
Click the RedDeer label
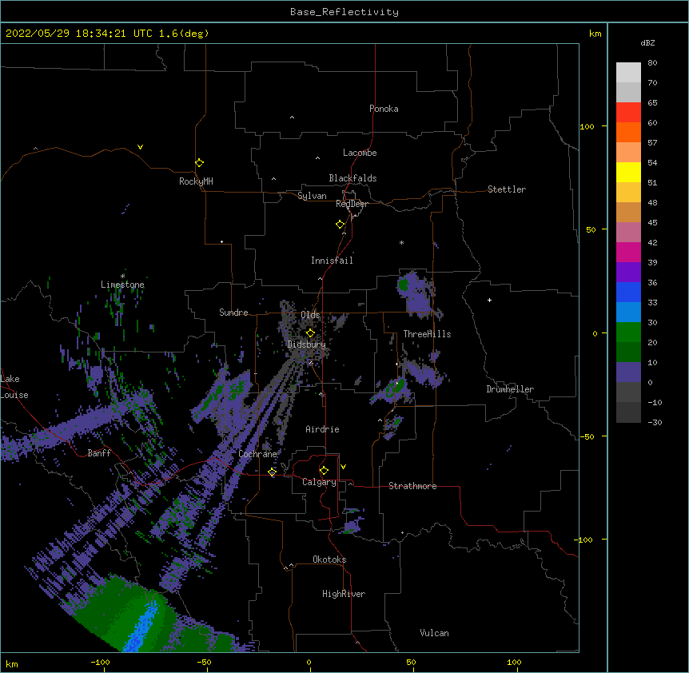(352, 204)
